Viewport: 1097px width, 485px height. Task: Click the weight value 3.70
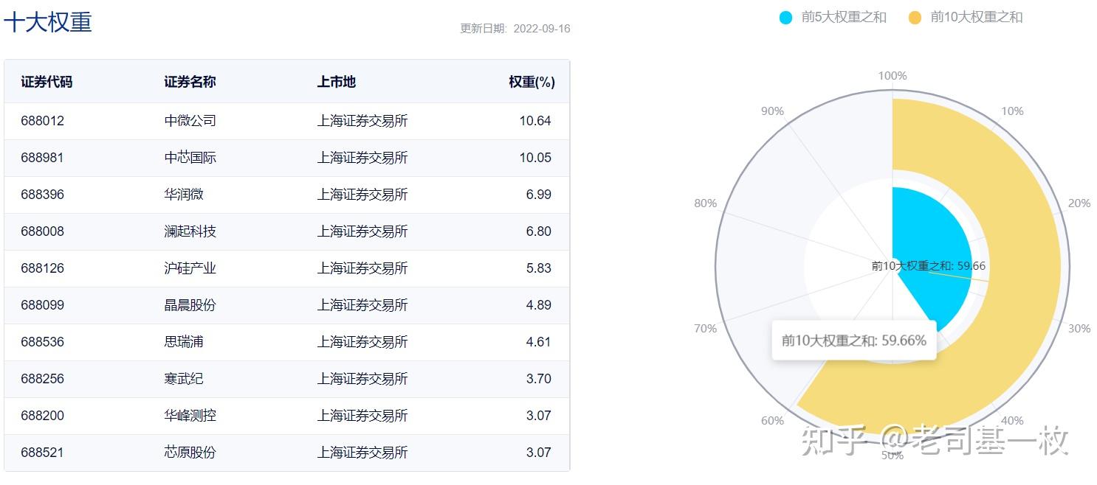[539, 379]
